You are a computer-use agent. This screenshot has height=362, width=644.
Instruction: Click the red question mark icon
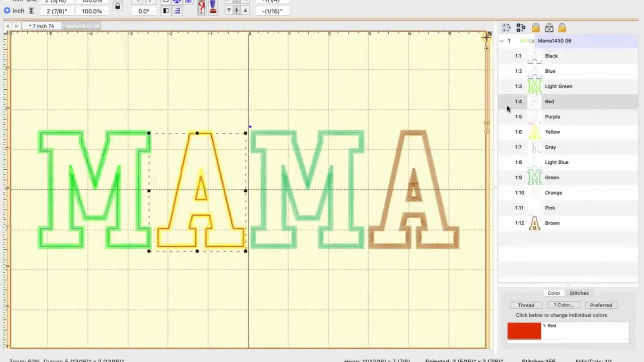tap(202, 8)
